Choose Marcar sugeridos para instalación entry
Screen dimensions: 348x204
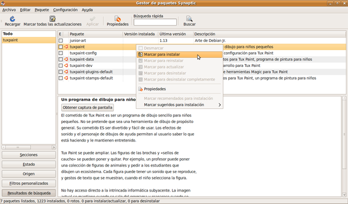point(179,105)
